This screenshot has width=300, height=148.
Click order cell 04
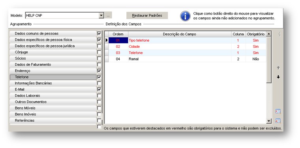[118, 59]
